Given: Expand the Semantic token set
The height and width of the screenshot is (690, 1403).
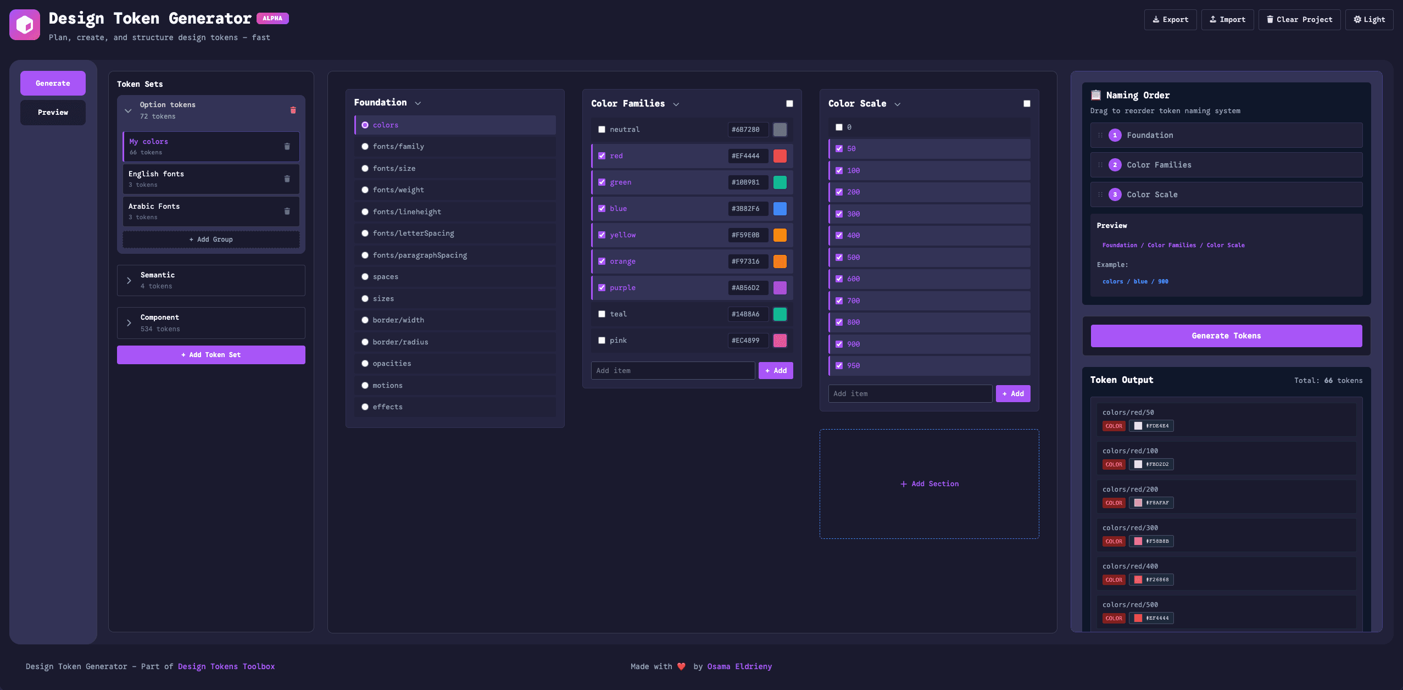Looking at the screenshot, I should coord(129,281).
